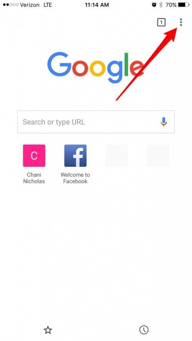Tap the alarm clock status icon
Viewport: 192px width, 341px height.
154,5
